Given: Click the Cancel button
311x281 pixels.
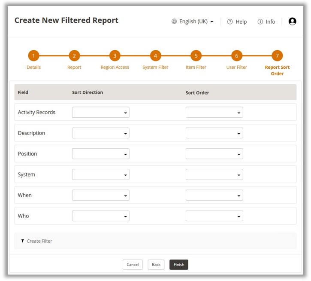Looking at the screenshot, I should [133, 265].
